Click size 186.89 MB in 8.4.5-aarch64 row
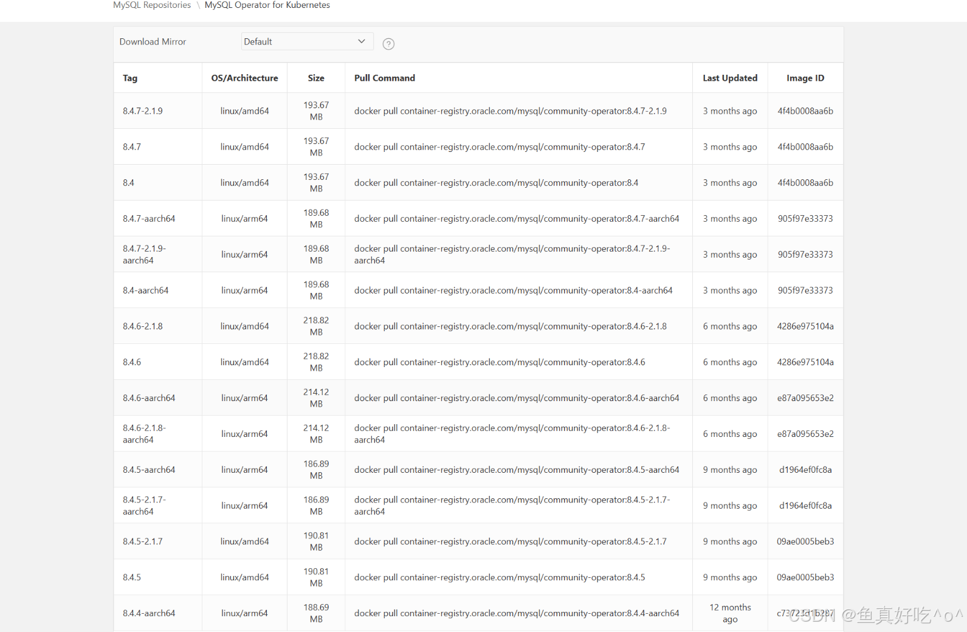The image size is (967, 632). pyautogui.click(x=316, y=469)
